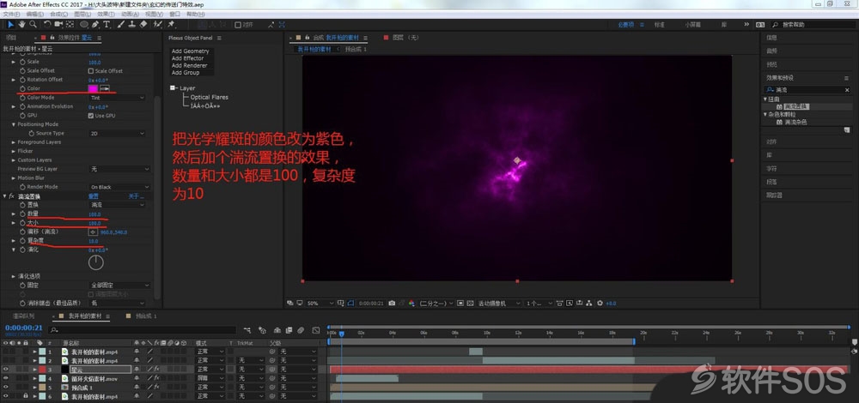The image size is (859, 403).
Task: Open the 动画(A) menu
Action: (x=130, y=14)
